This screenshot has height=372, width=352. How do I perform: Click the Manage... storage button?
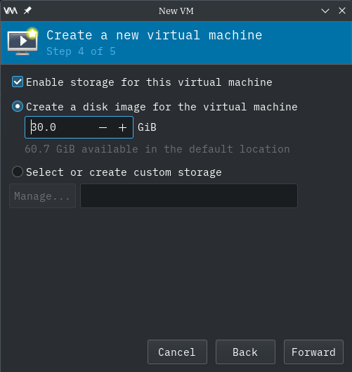42,196
